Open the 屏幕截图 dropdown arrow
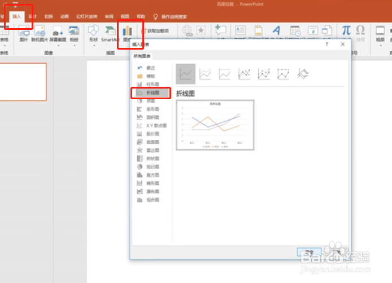The height and width of the screenshot is (283, 392). tap(58, 46)
